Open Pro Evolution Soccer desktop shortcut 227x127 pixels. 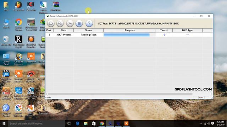[x=31, y=25]
